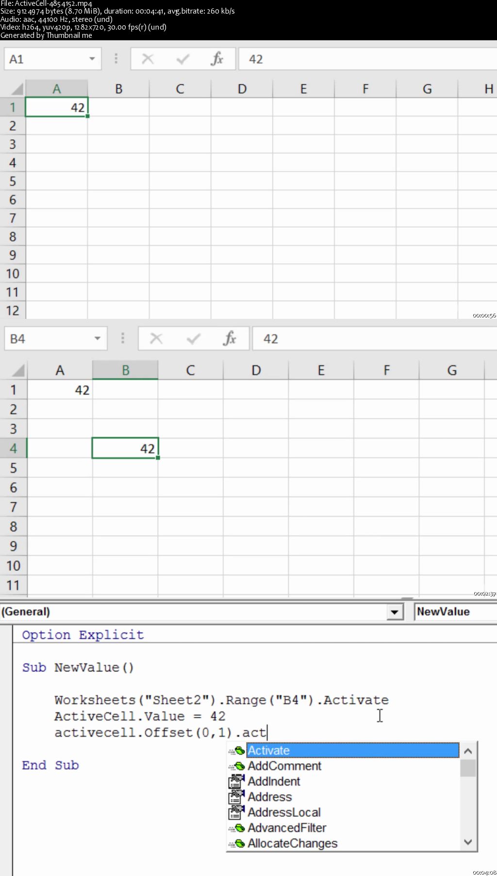Click the formula bar value next to B4 name box

[270, 338]
